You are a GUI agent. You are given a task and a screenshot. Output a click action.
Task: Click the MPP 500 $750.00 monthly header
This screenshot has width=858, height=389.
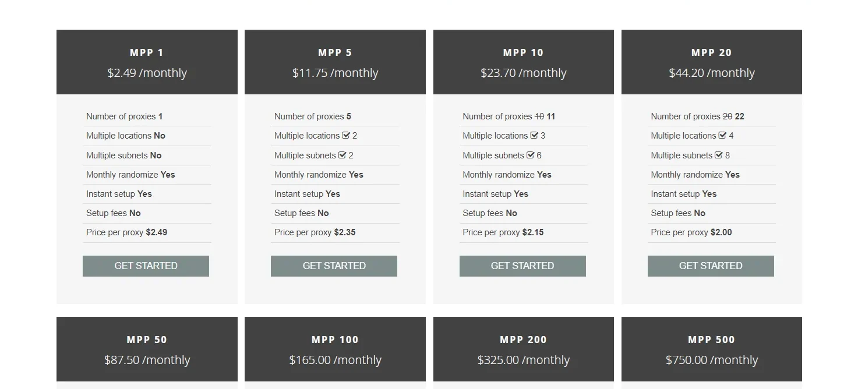coord(711,349)
